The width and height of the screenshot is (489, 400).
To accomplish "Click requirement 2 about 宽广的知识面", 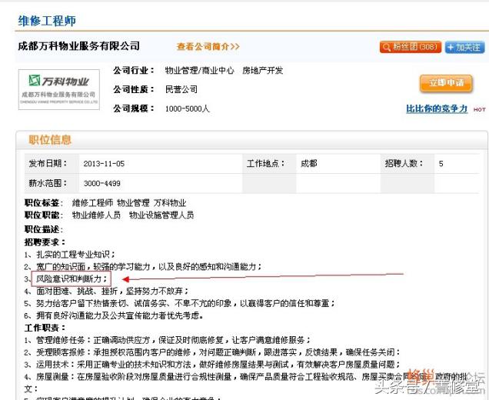I will (143, 267).
